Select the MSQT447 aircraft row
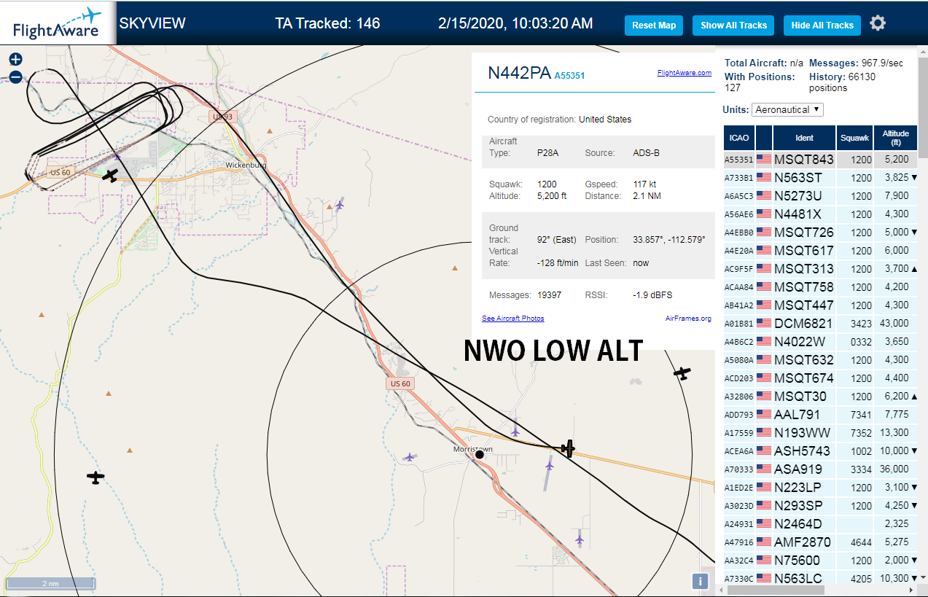 click(x=820, y=305)
